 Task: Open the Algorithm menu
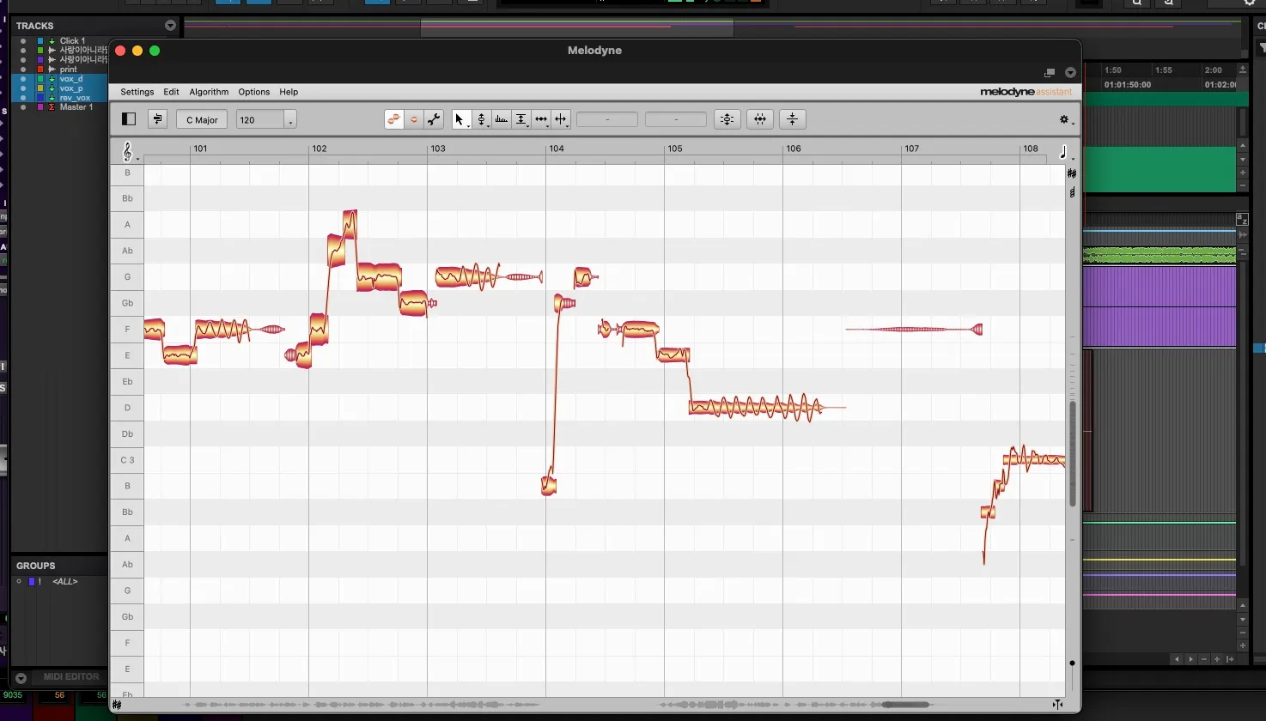(209, 92)
